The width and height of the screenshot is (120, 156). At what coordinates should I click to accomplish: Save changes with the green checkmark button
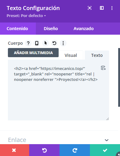pos(105,150)
